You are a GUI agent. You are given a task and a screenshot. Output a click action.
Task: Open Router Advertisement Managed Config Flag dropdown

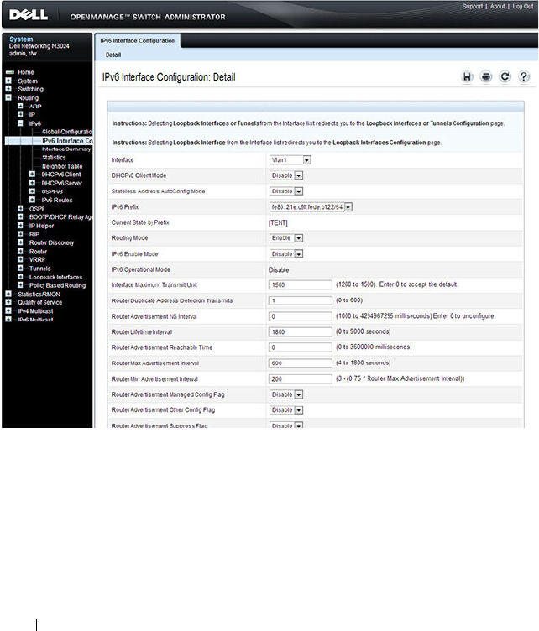[x=286, y=394]
